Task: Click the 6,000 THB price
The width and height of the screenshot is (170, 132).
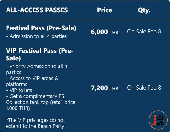Action: [105, 32]
